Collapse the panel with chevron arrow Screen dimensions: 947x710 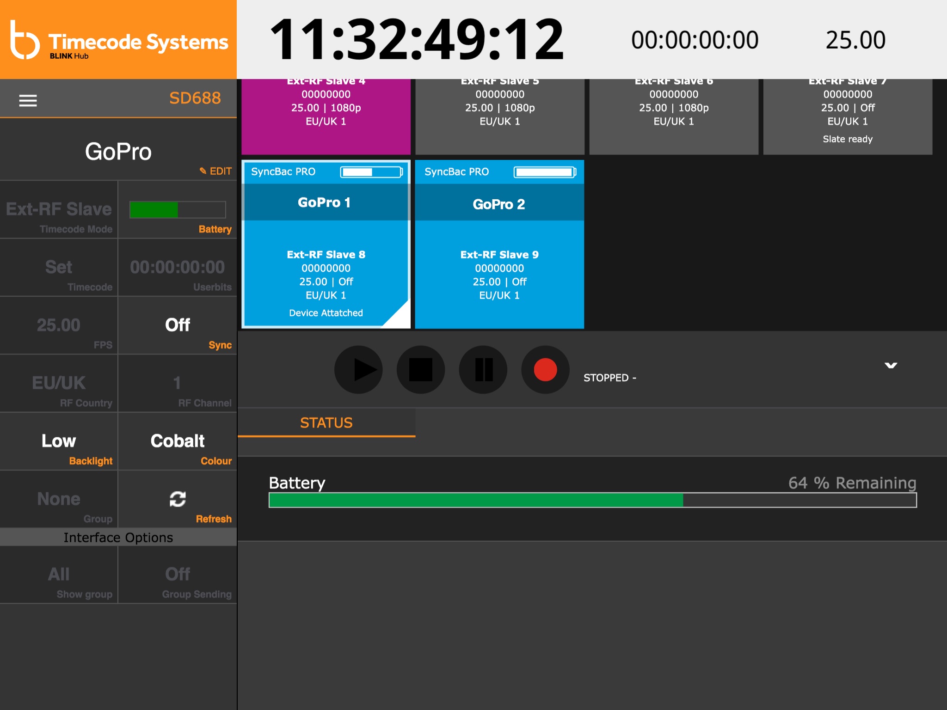891,365
